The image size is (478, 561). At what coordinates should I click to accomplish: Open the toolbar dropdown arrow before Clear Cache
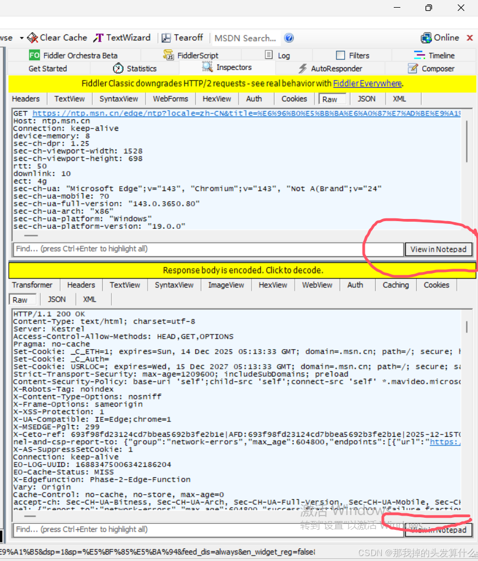coord(21,38)
